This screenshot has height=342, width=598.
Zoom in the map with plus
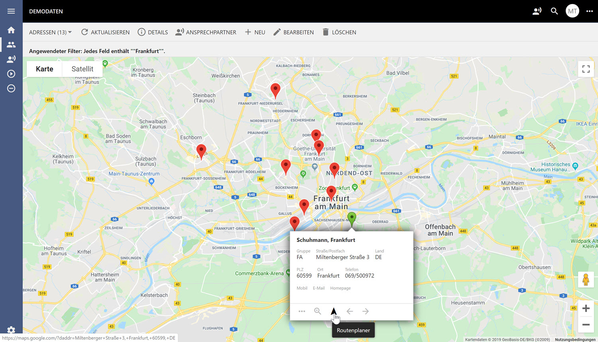click(586, 308)
